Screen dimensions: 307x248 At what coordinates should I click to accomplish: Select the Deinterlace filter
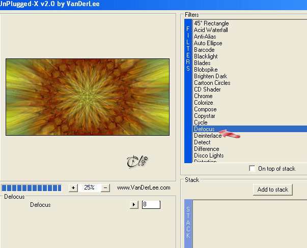(208, 136)
